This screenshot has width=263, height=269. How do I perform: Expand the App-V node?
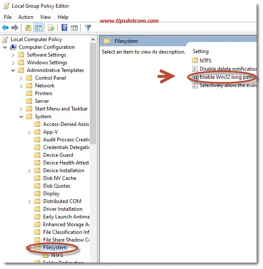(30, 132)
